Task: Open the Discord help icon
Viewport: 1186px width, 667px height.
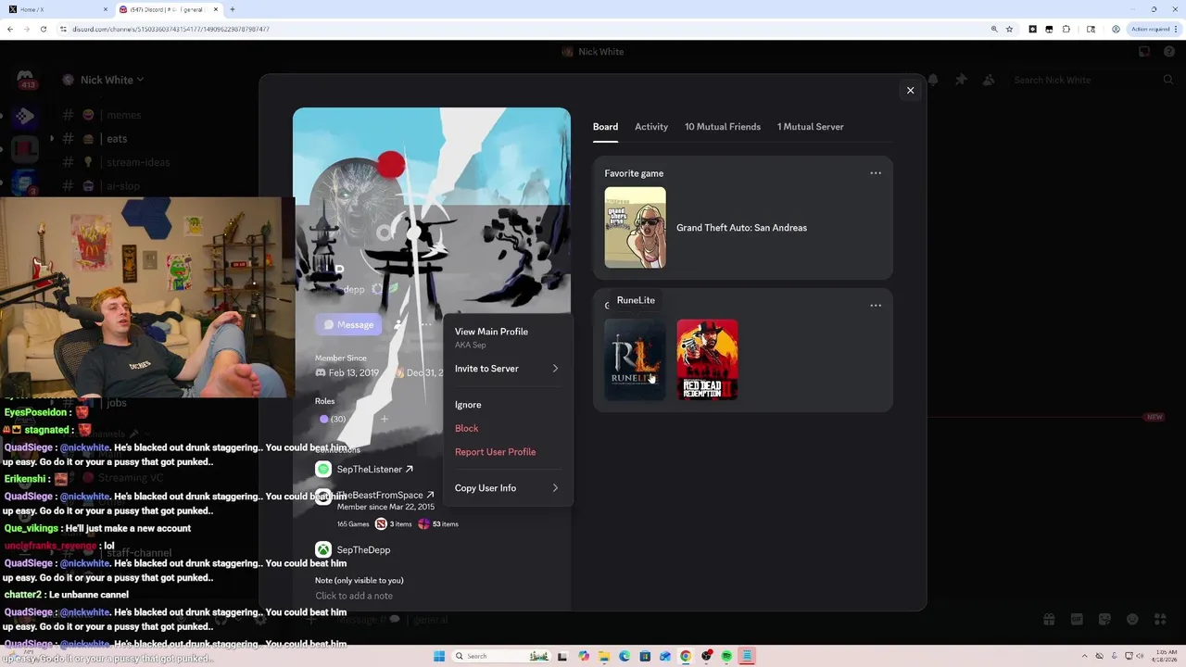Action: pyautogui.click(x=1169, y=52)
